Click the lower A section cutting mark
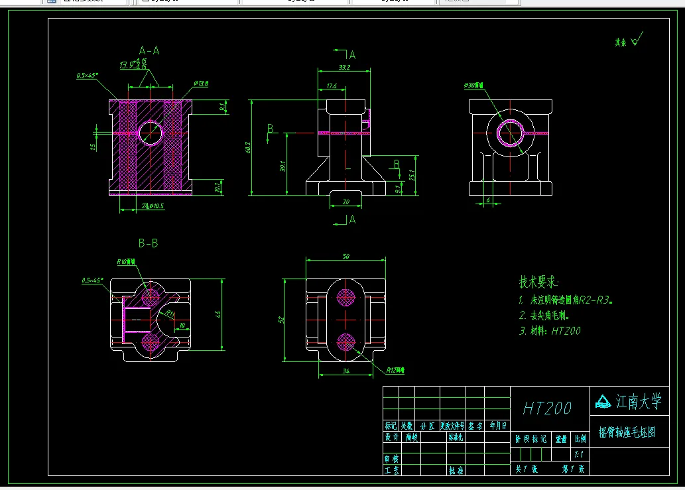This screenshot has height=490, width=685. tap(345, 220)
